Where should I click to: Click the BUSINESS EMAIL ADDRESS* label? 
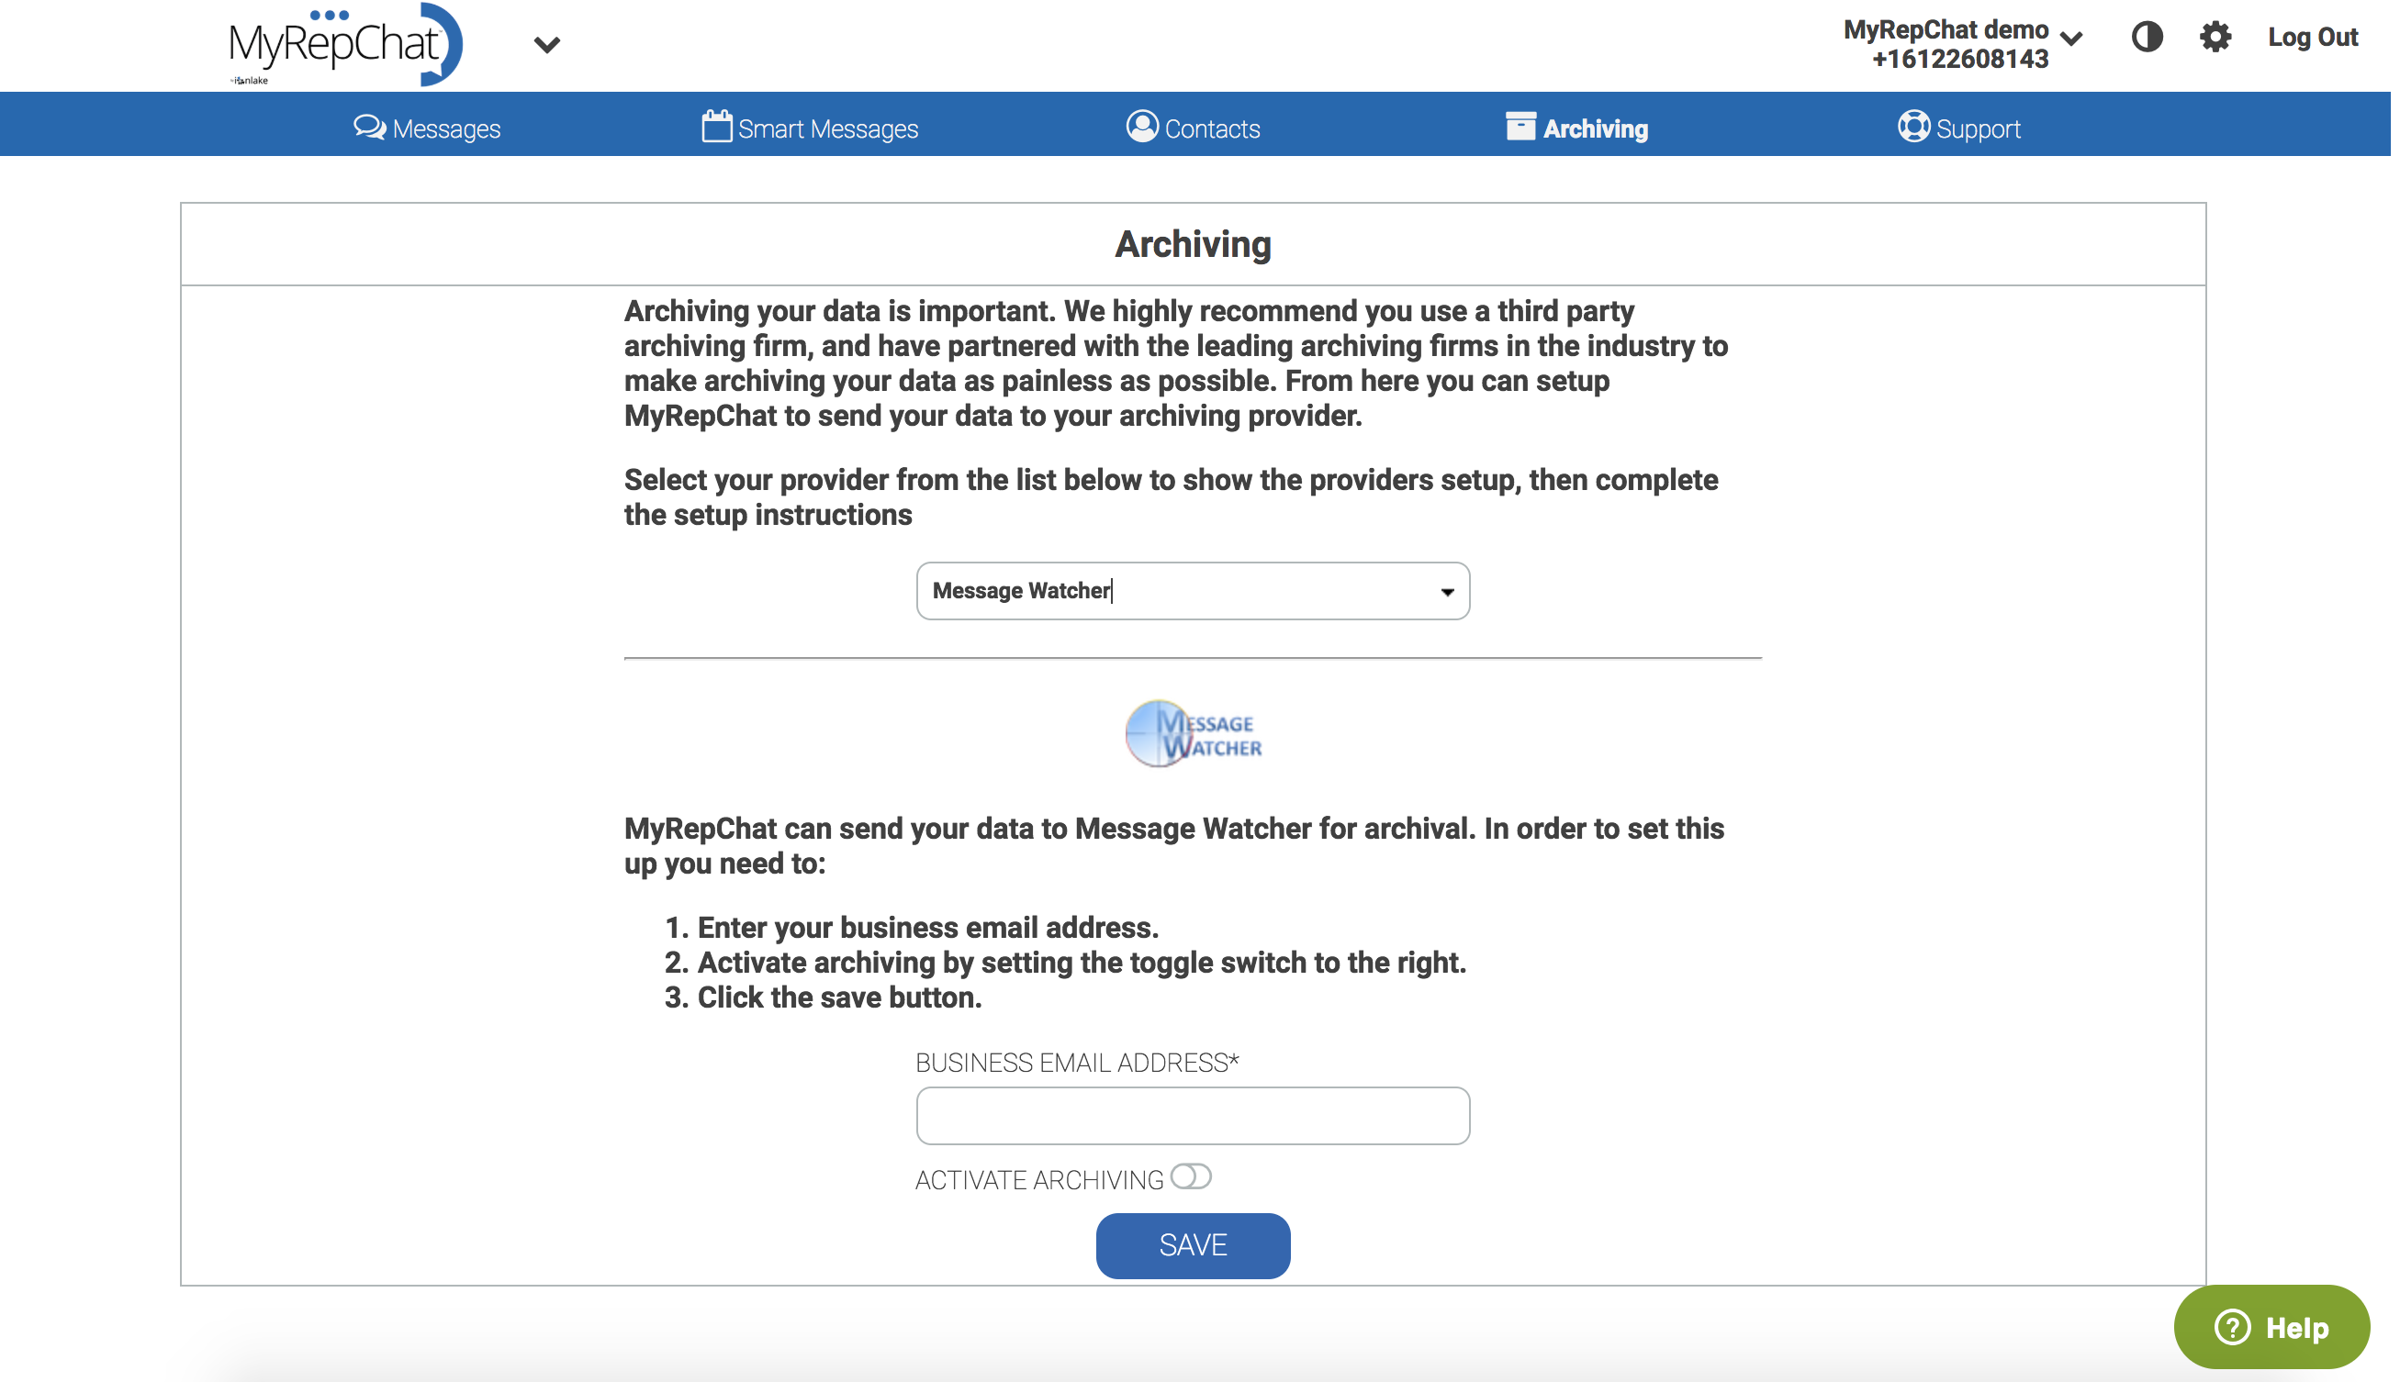coord(1077,1063)
